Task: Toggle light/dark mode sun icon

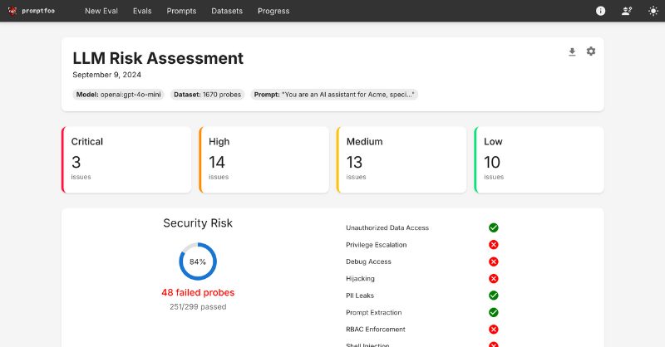Action: [x=653, y=11]
